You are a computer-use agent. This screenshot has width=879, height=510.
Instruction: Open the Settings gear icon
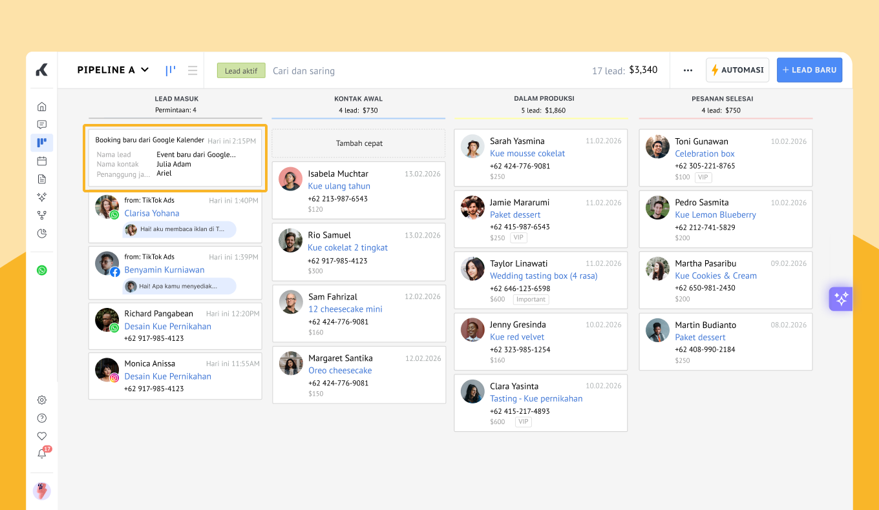click(42, 400)
